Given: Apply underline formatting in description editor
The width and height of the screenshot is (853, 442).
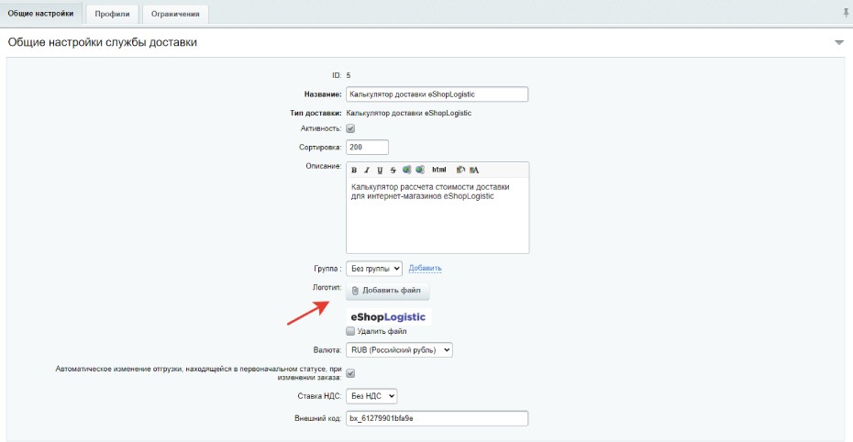Looking at the screenshot, I should point(380,171).
